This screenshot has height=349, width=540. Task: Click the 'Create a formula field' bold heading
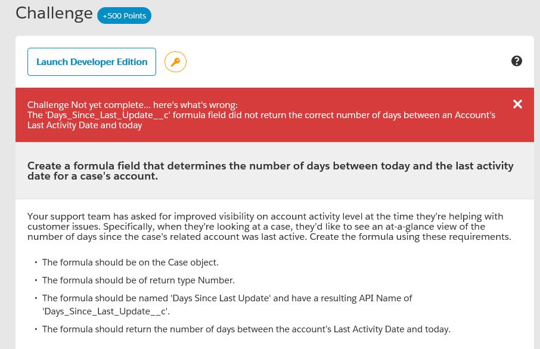pos(270,166)
